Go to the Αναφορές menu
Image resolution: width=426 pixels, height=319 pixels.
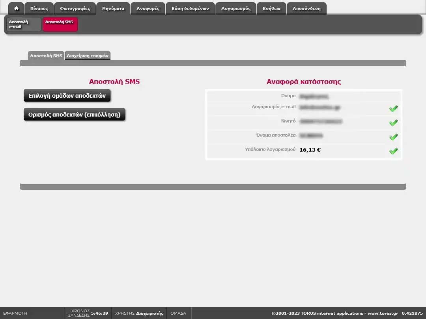tap(148, 8)
